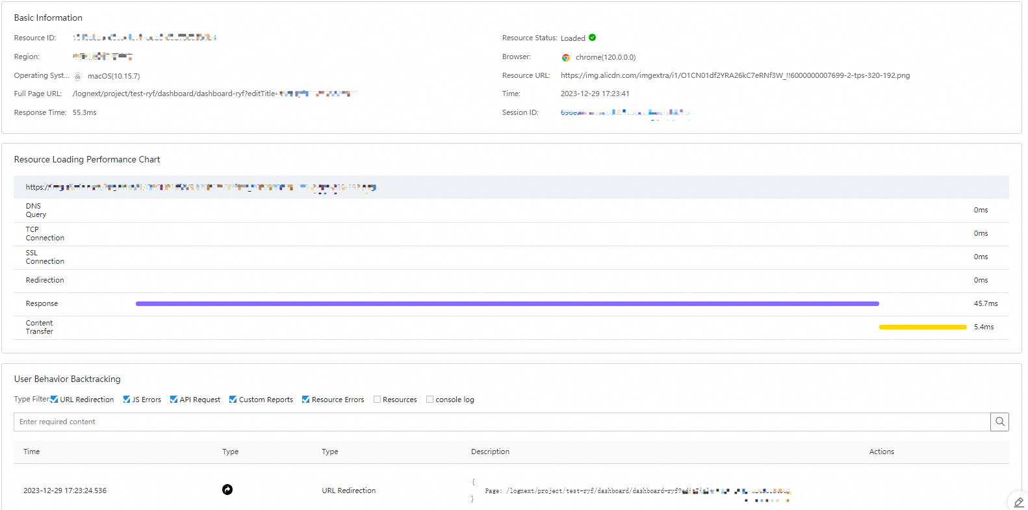Click the 0ms value for DNS Query
Screen dimensions: 1028x510
tap(981, 210)
